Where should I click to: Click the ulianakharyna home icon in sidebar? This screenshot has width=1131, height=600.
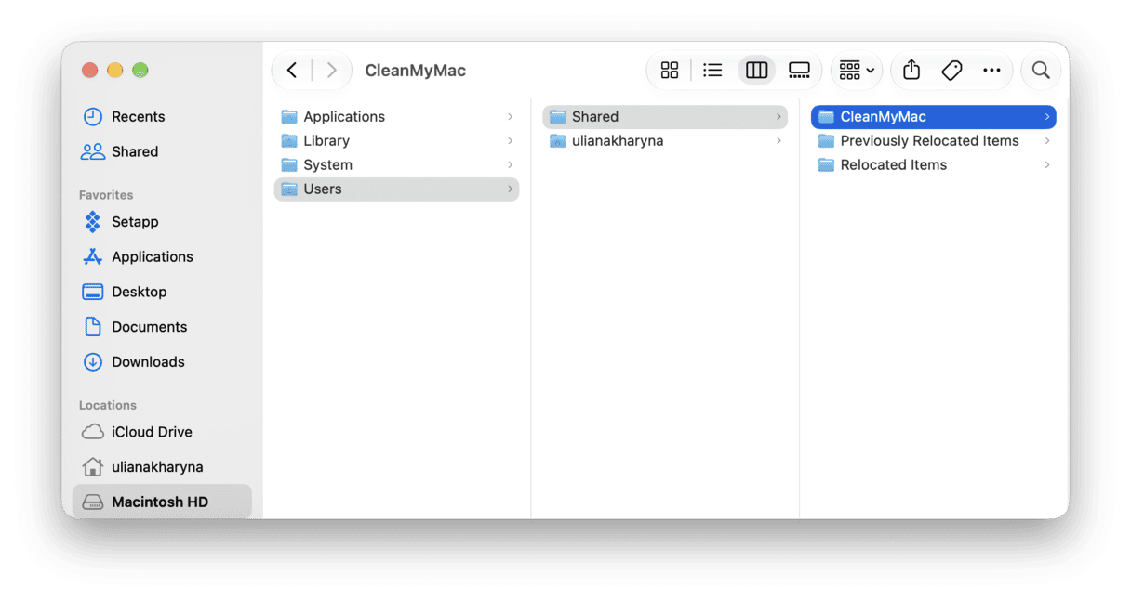[x=92, y=467]
